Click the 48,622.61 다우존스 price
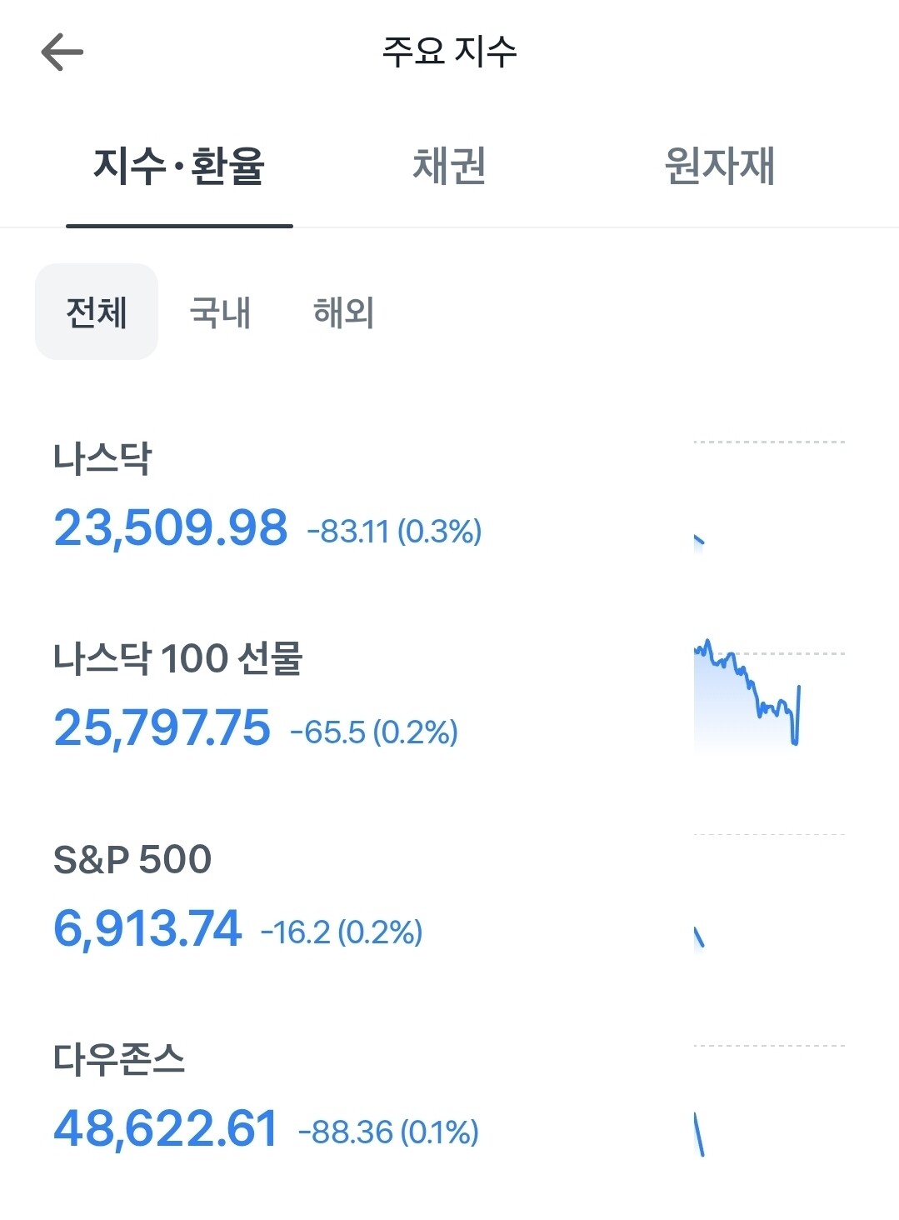The height and width of the screenshot is (1220, 899). 165,1128
